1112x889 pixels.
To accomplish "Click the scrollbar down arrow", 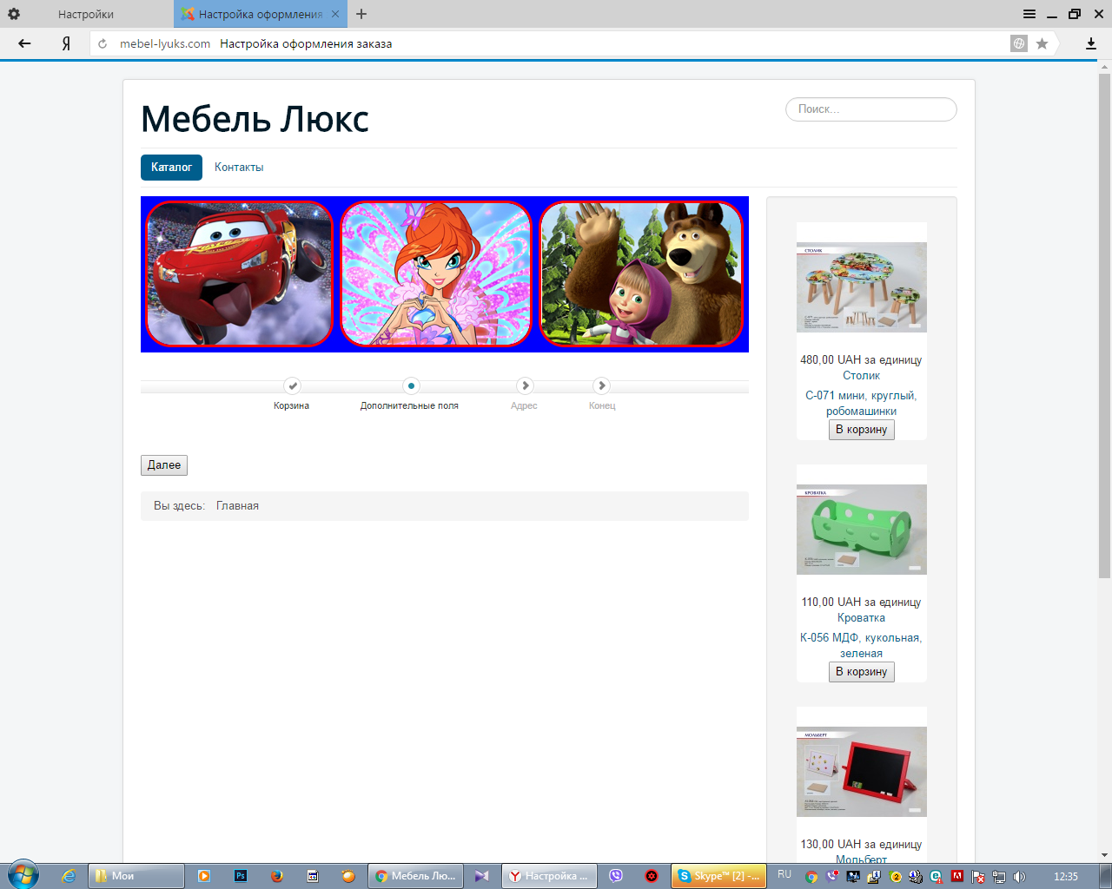I will [1104, 855].
